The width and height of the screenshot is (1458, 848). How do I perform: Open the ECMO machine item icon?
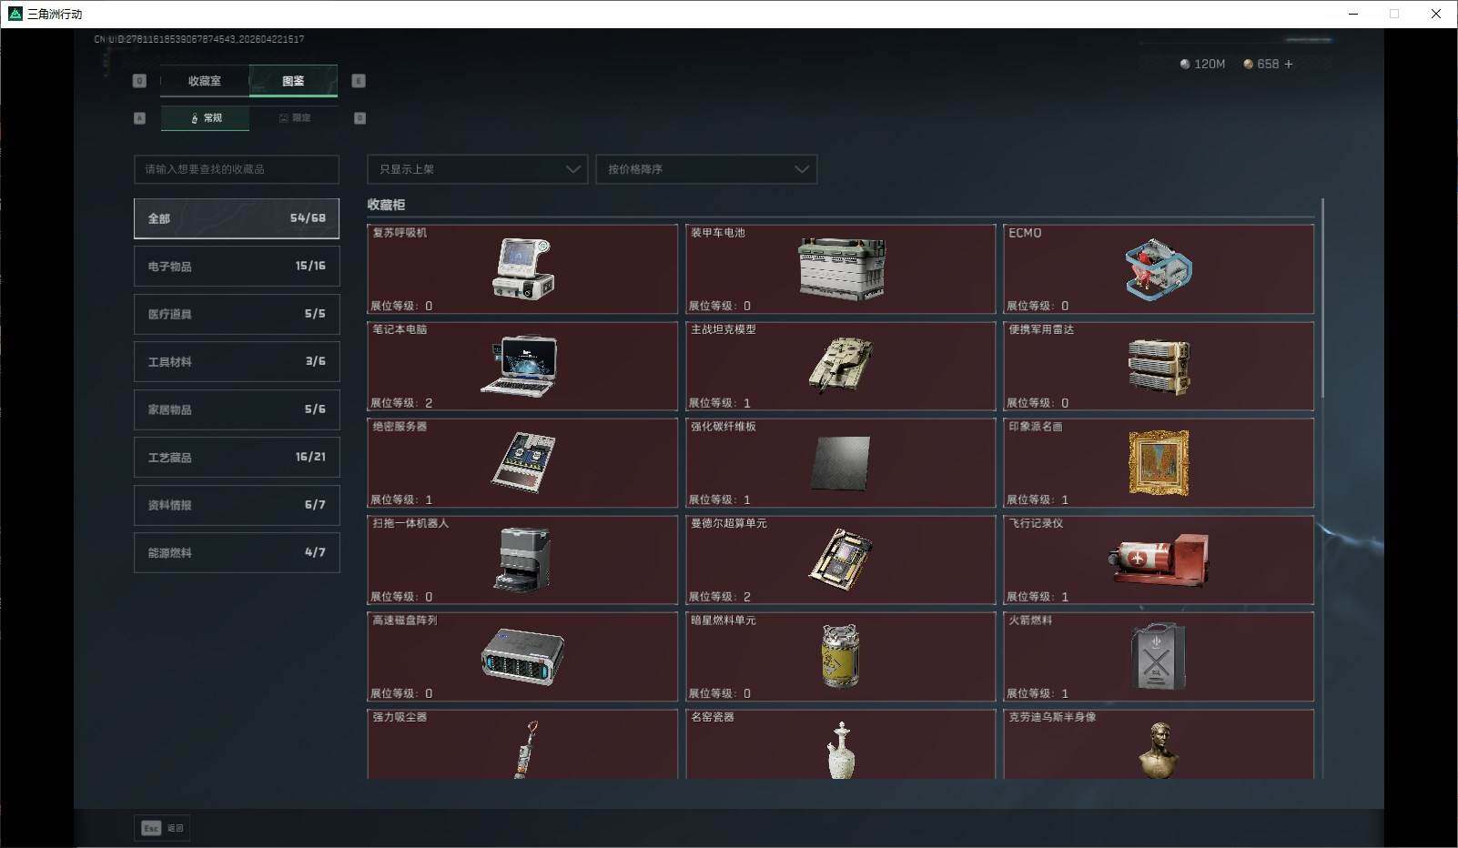point(1158,269)
